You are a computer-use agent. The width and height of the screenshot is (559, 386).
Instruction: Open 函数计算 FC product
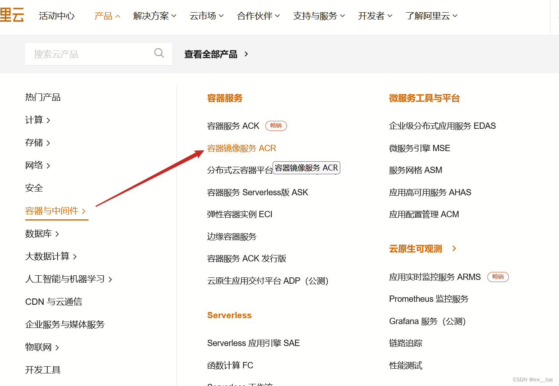(x=230, y=365)
